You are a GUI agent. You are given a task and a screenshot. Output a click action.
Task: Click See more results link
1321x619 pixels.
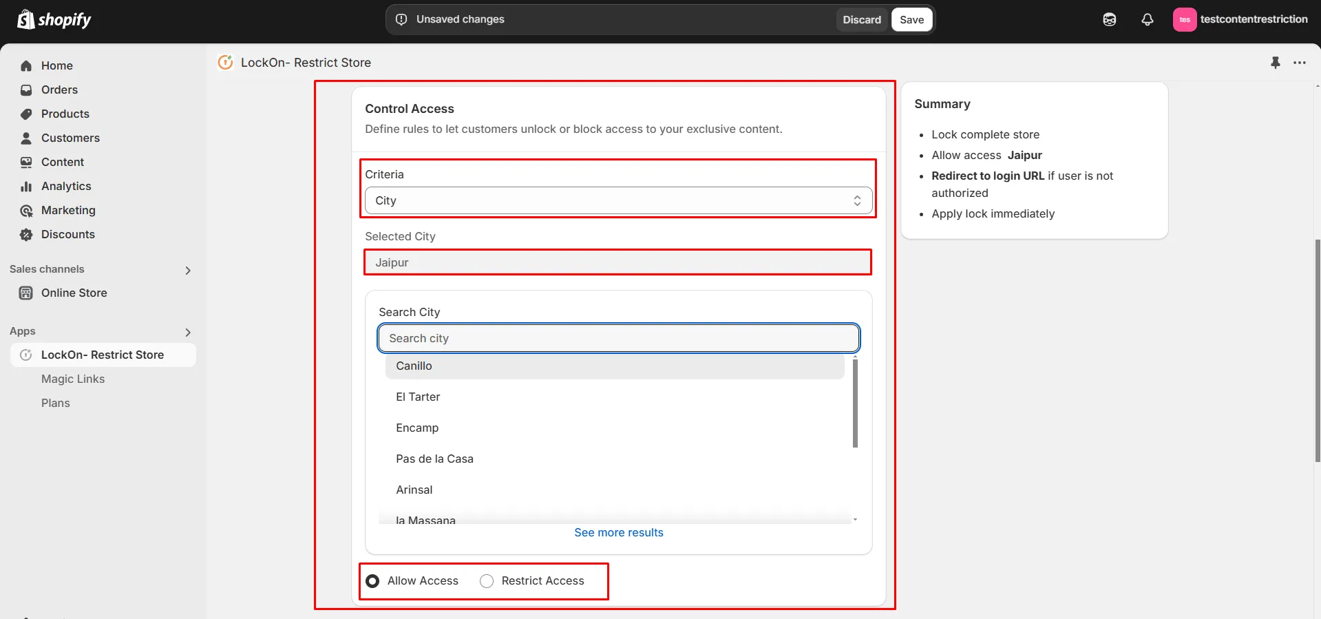coord(619,532)
